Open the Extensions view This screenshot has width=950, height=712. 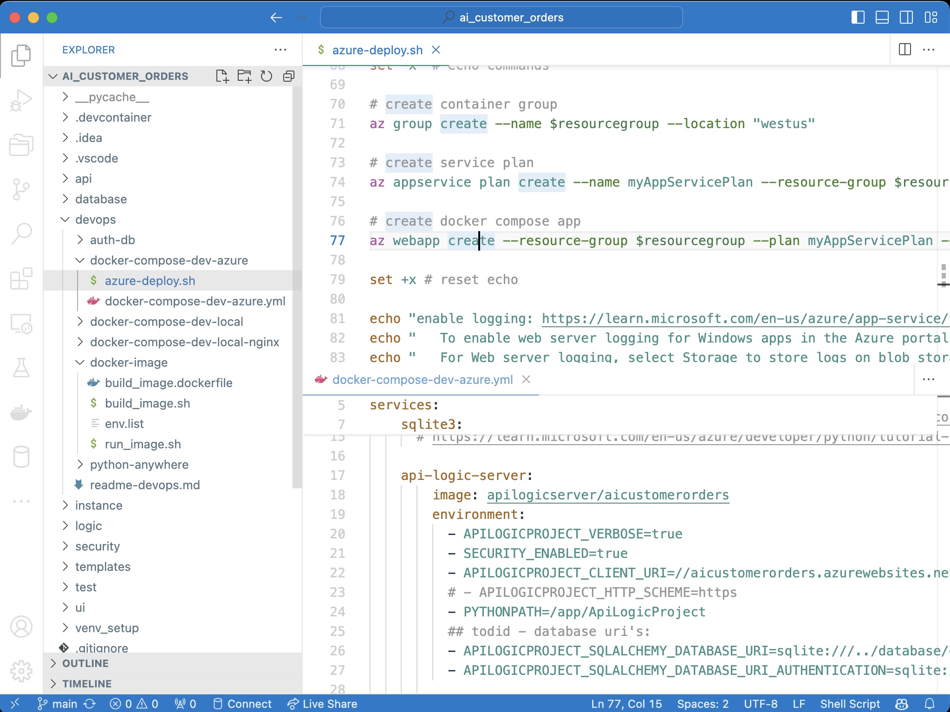tap(21, 278)
